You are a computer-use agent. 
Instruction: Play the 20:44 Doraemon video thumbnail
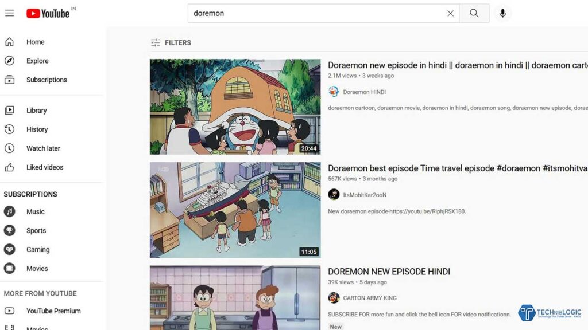tap(235, 107)
